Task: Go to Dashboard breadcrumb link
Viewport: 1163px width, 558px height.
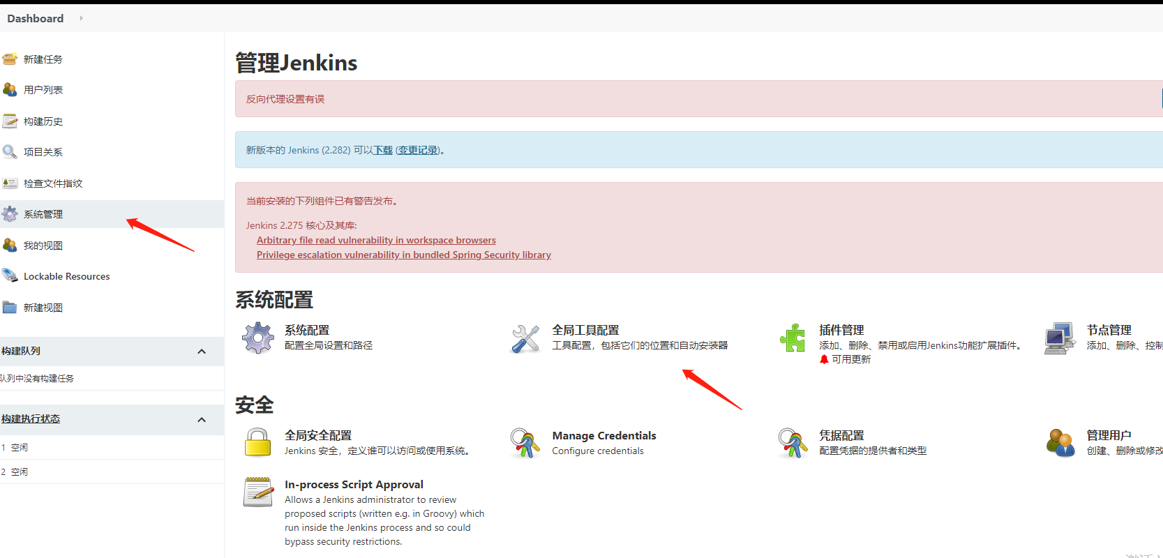Action: 36,18
